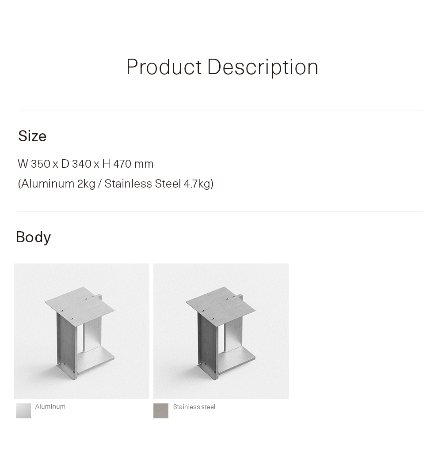Click the Size section heading
This screenshot has width=442, height=470.
tap(32, 136)
